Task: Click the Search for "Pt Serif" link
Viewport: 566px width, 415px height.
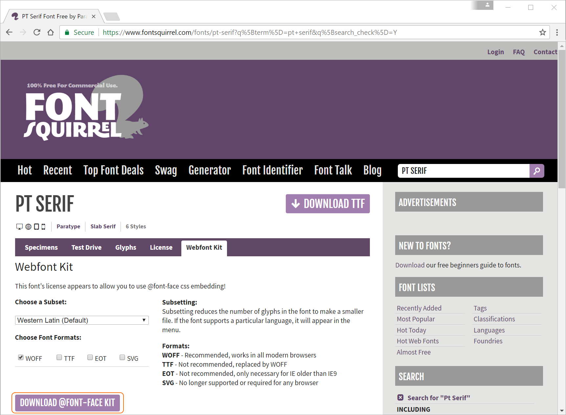Action: coord(439,398)
